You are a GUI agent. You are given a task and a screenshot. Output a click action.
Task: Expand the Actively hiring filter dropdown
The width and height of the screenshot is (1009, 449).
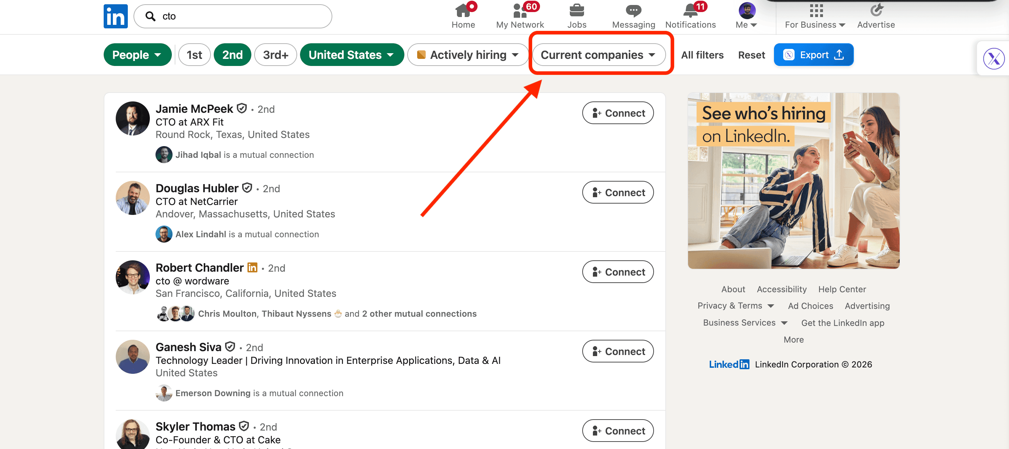(468, 55)
